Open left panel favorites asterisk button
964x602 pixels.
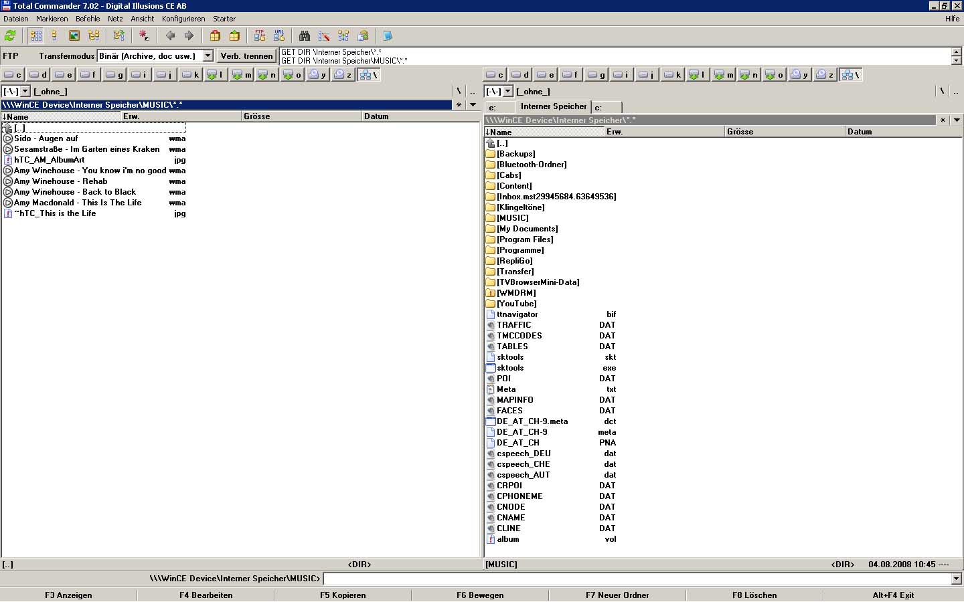pyautogui.click(x=459, y=105)
